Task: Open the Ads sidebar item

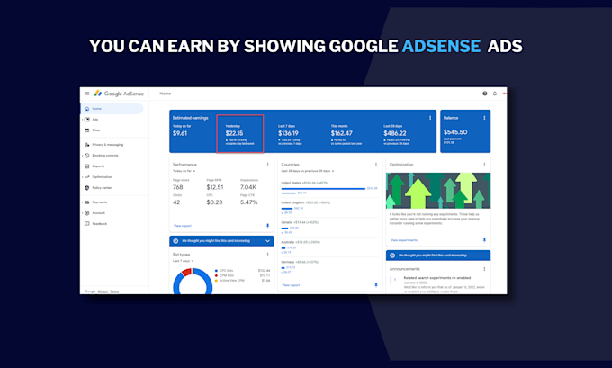Action: [x=95, y=120]
